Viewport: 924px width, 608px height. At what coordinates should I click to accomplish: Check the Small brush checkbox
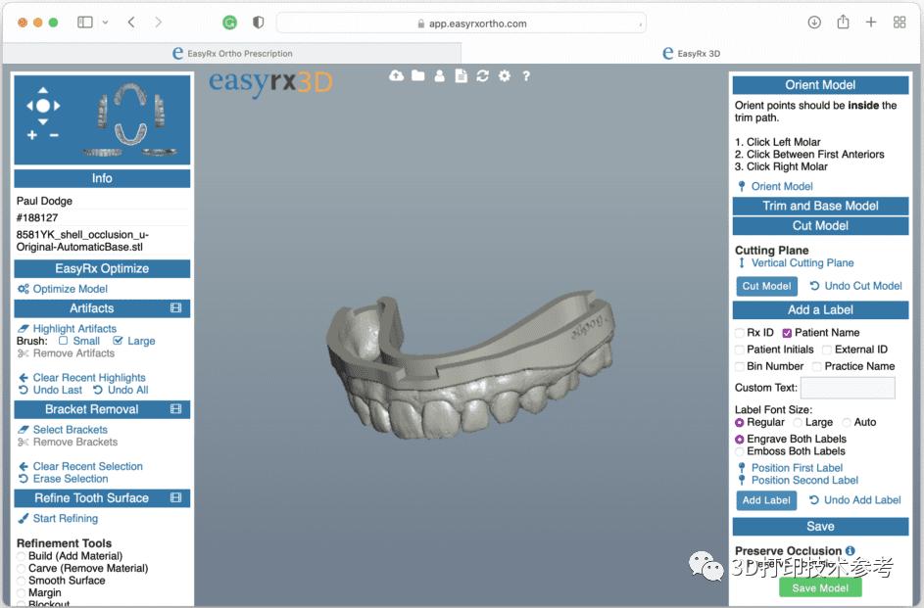[x=64, y=341]
